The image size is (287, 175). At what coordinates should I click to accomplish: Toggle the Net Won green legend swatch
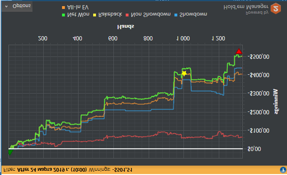(64, 15)
